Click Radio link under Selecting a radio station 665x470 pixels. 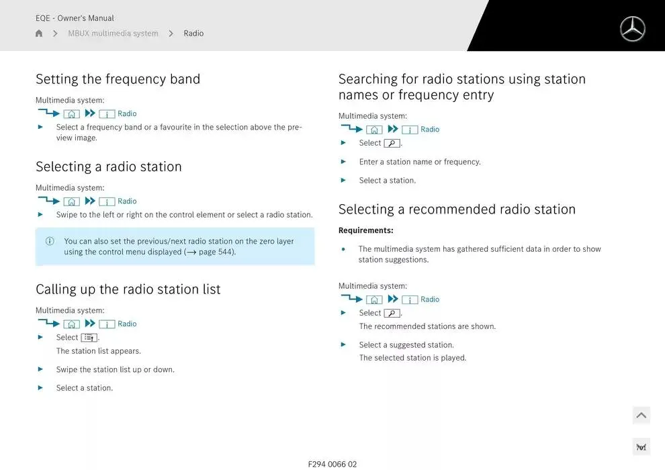click(127, 201)
